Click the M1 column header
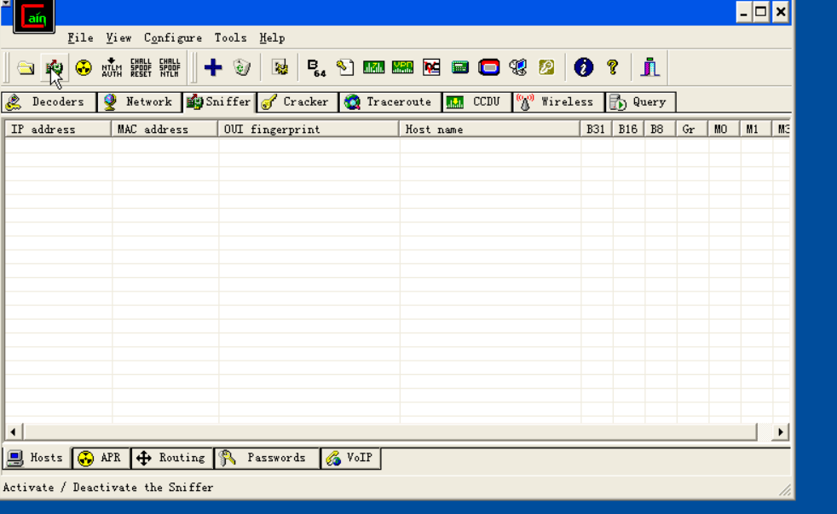 click(x=756, y=130)
